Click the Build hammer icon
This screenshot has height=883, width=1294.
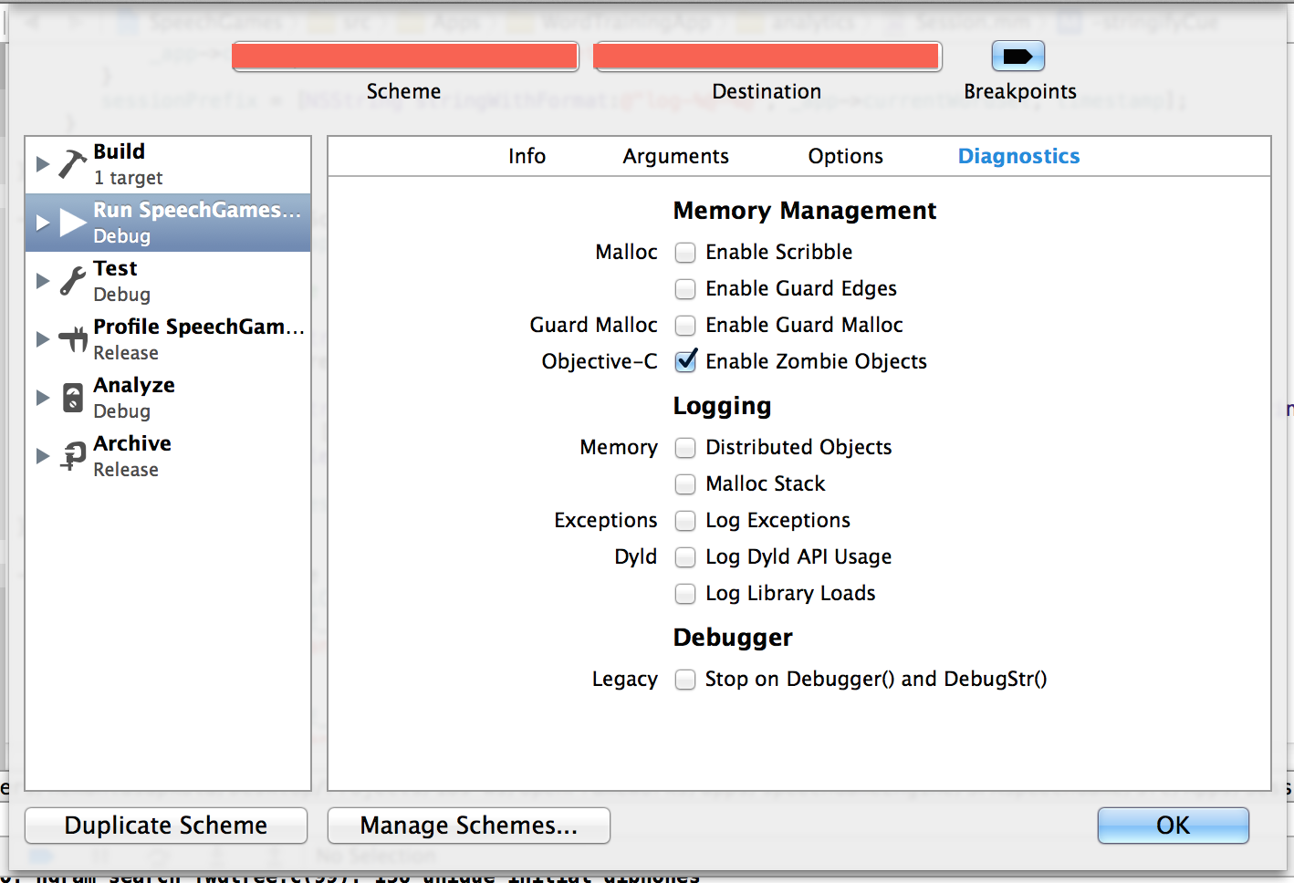tap(72, 164)
